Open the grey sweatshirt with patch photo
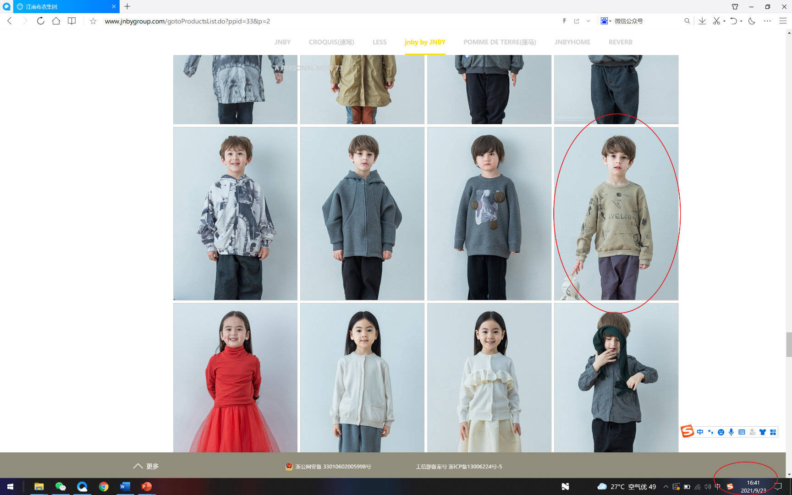The image size is (792, 495). pos(489,214)
